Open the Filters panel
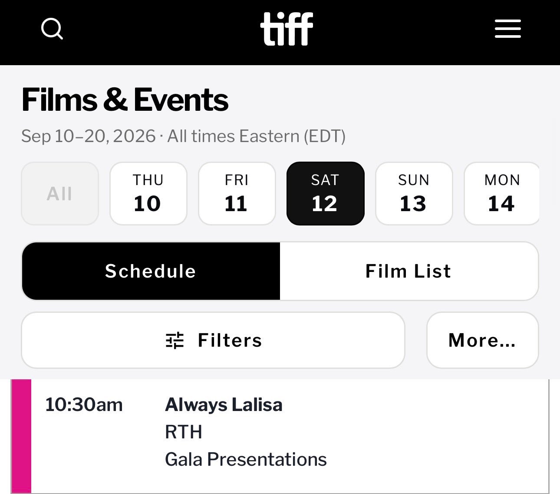This screenshot has width=560, height=494. 213,340
